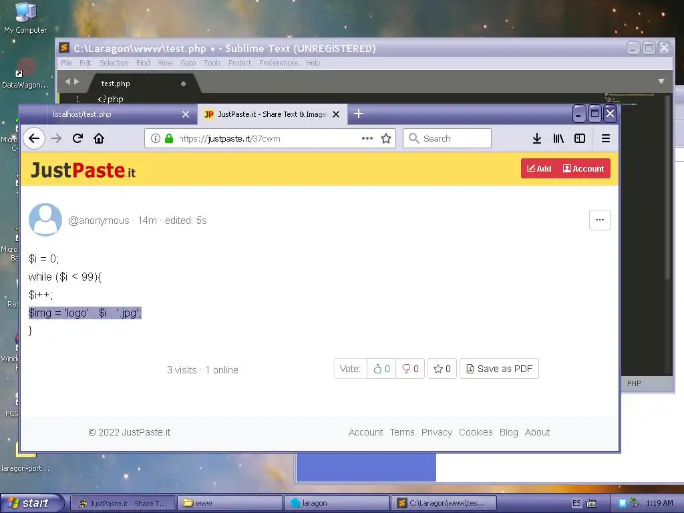Open the Firefox home page

pos(99,139)
